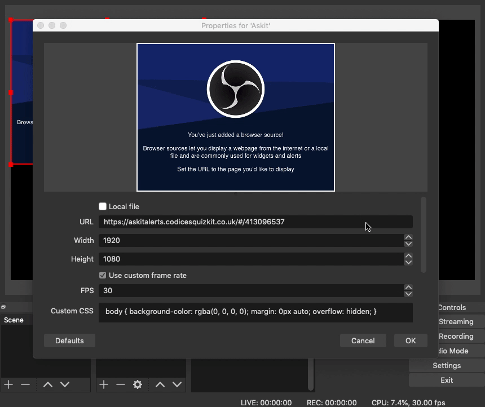
Task: Click into the Width value field
Action: pyautogui.click(x=251, y=240)
